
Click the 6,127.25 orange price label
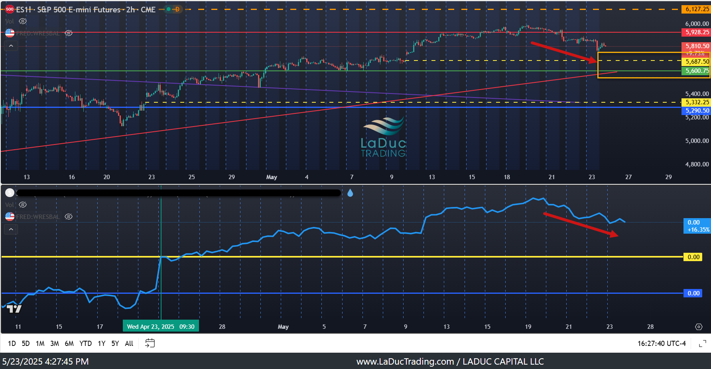[696, 9]
